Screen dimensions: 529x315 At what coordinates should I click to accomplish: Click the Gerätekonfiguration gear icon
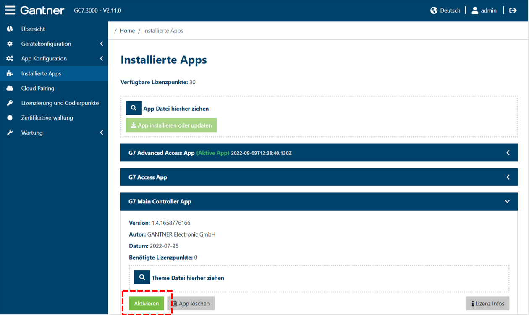10,44
